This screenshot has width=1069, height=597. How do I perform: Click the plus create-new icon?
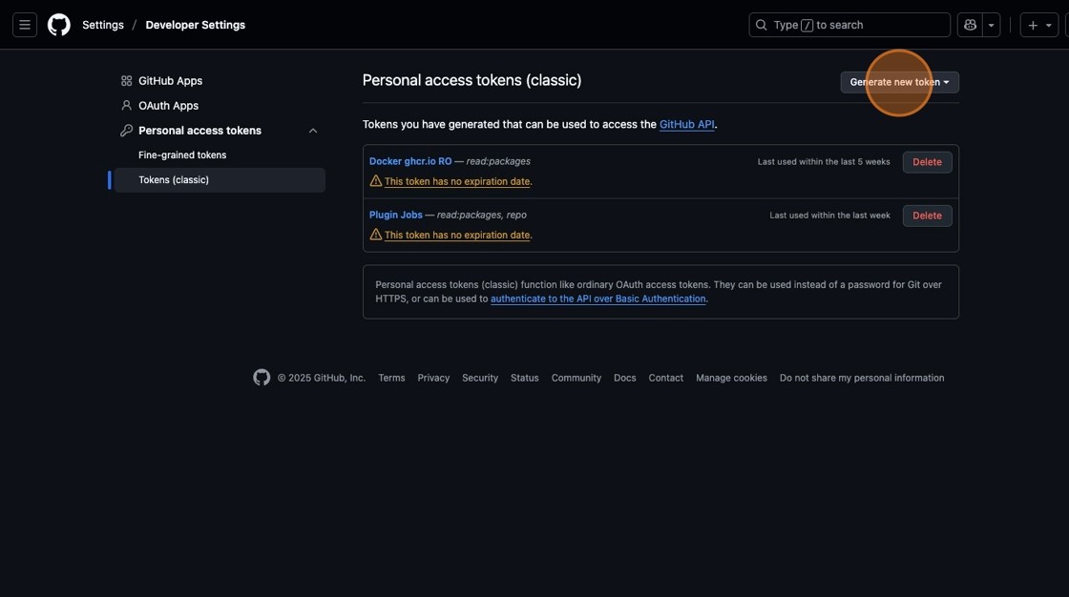1033,25
